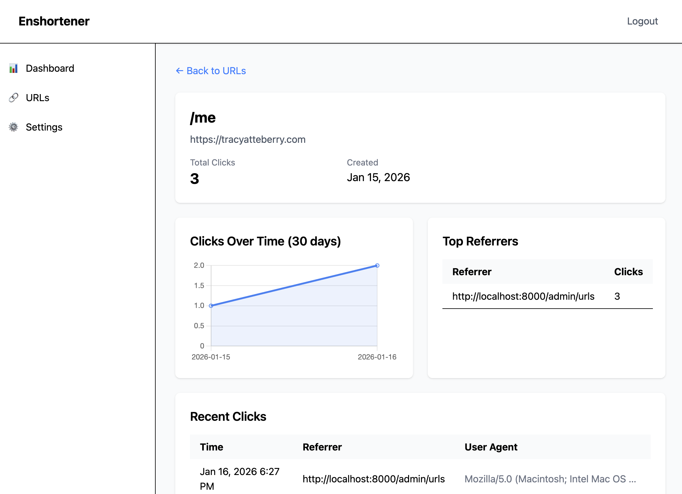Select the 2026-01-16 data point on the chart
The width and height of the screenshot is (682, 494).
click(x=377, y=265)
